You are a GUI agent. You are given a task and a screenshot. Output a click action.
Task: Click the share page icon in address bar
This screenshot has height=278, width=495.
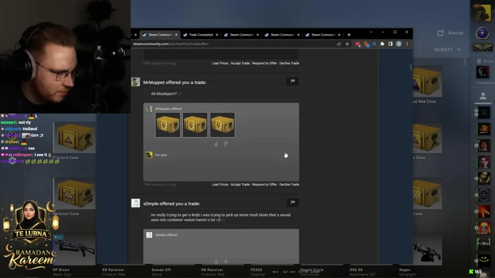(339, 44)
